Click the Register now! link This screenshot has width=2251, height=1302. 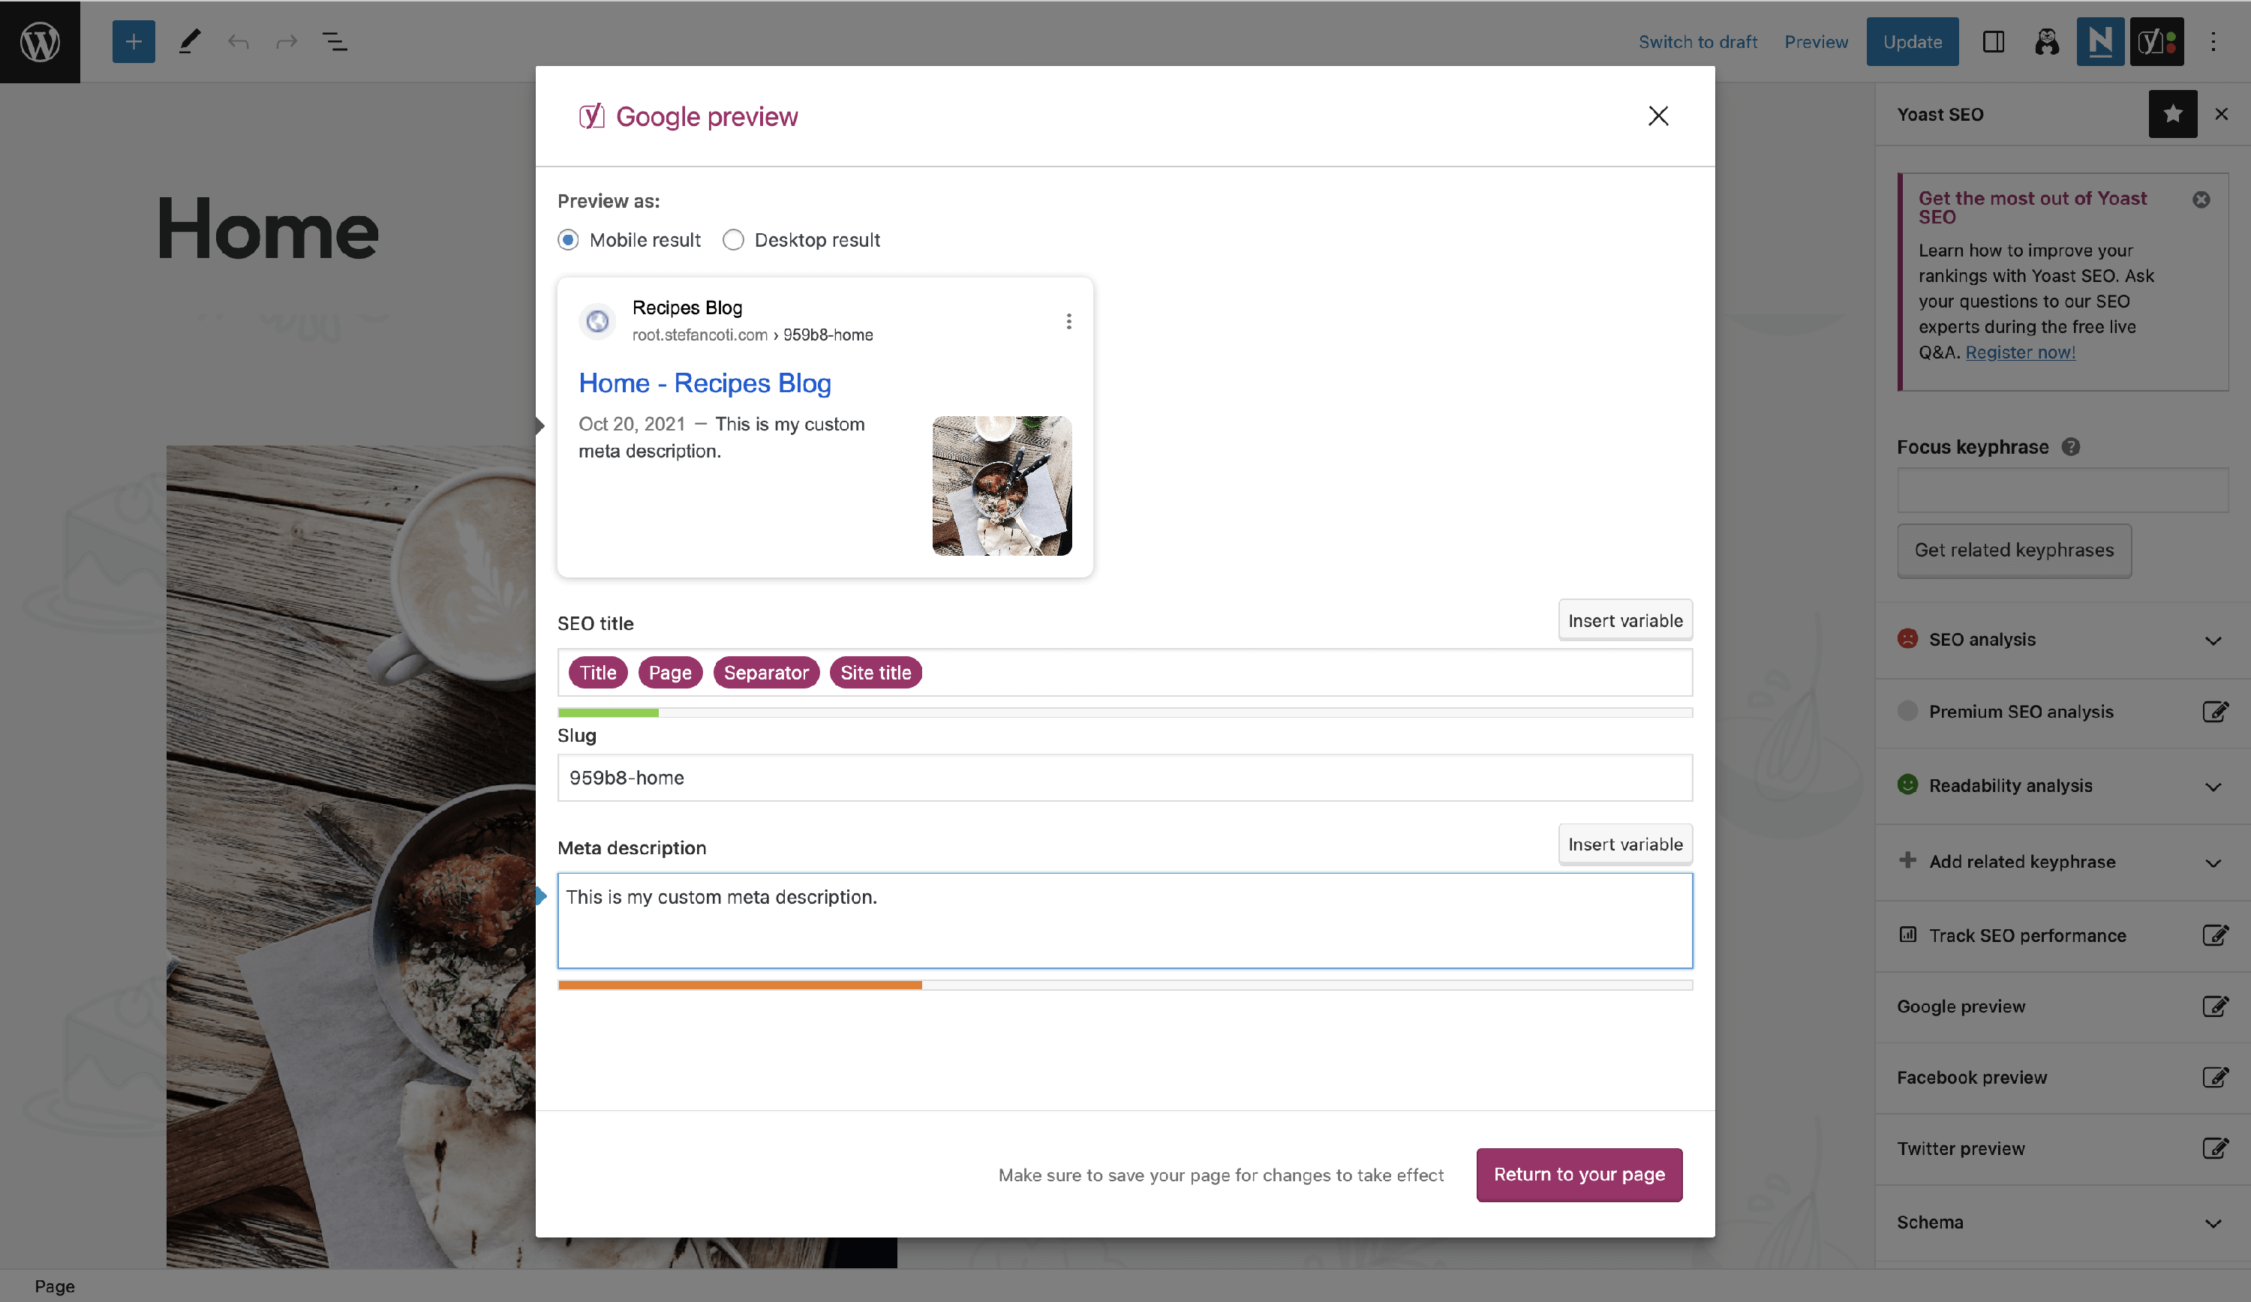pyautogui.click(x=2020, y=352)
